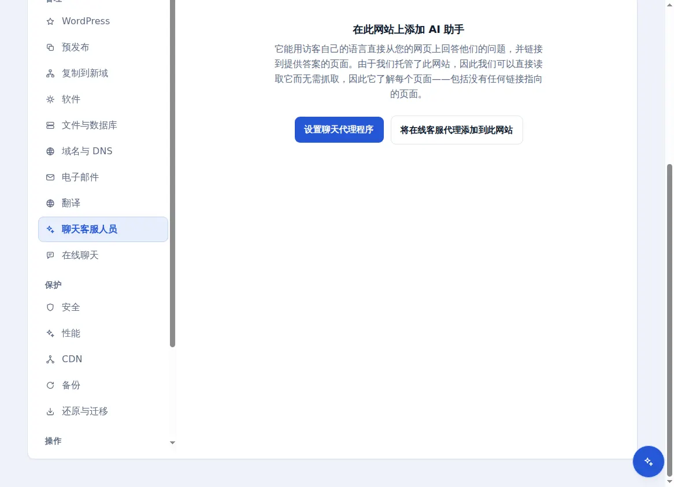This screenshot has width=674, height=487.
Task: Click the sidebar scroll-down arrow
Action: point(172,443)
